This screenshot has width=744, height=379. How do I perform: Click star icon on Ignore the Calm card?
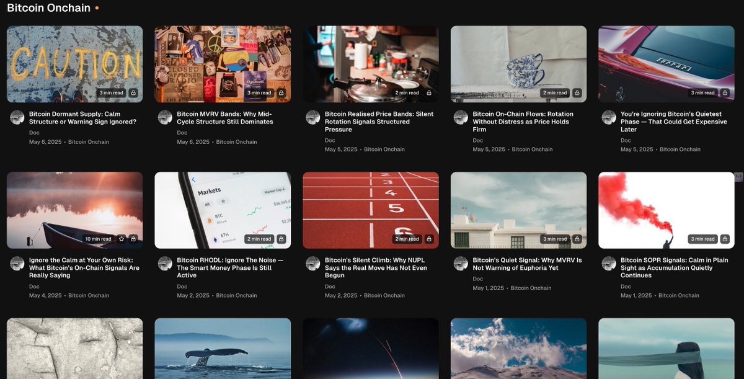point(122,239)
